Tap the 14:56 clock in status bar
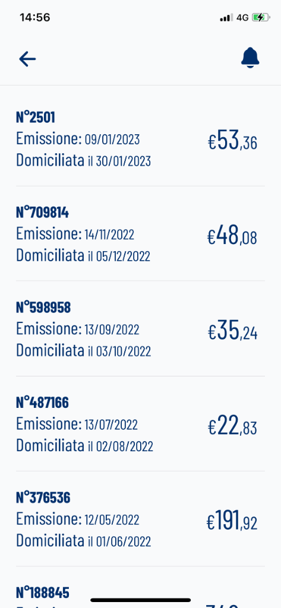The image size is (281, 608). pyautogui.click(x=35, y=17)
